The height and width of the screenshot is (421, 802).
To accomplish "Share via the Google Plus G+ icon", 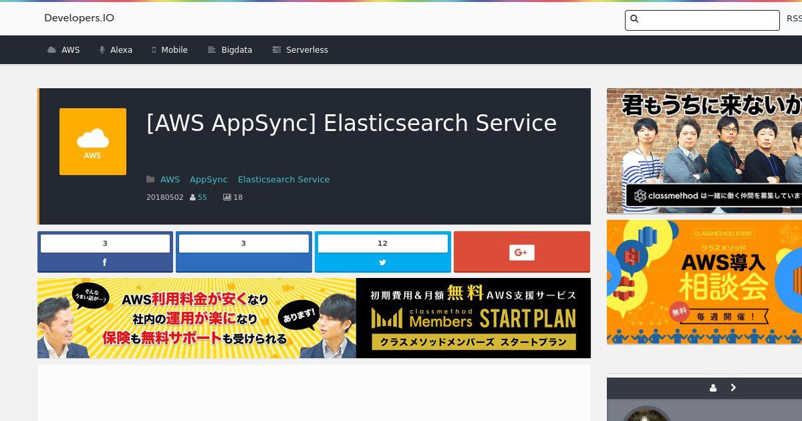I will [x=522, y=252].
